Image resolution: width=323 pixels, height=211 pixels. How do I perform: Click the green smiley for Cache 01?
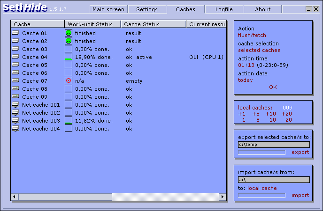pyautogui.click(x=69, y=33)
